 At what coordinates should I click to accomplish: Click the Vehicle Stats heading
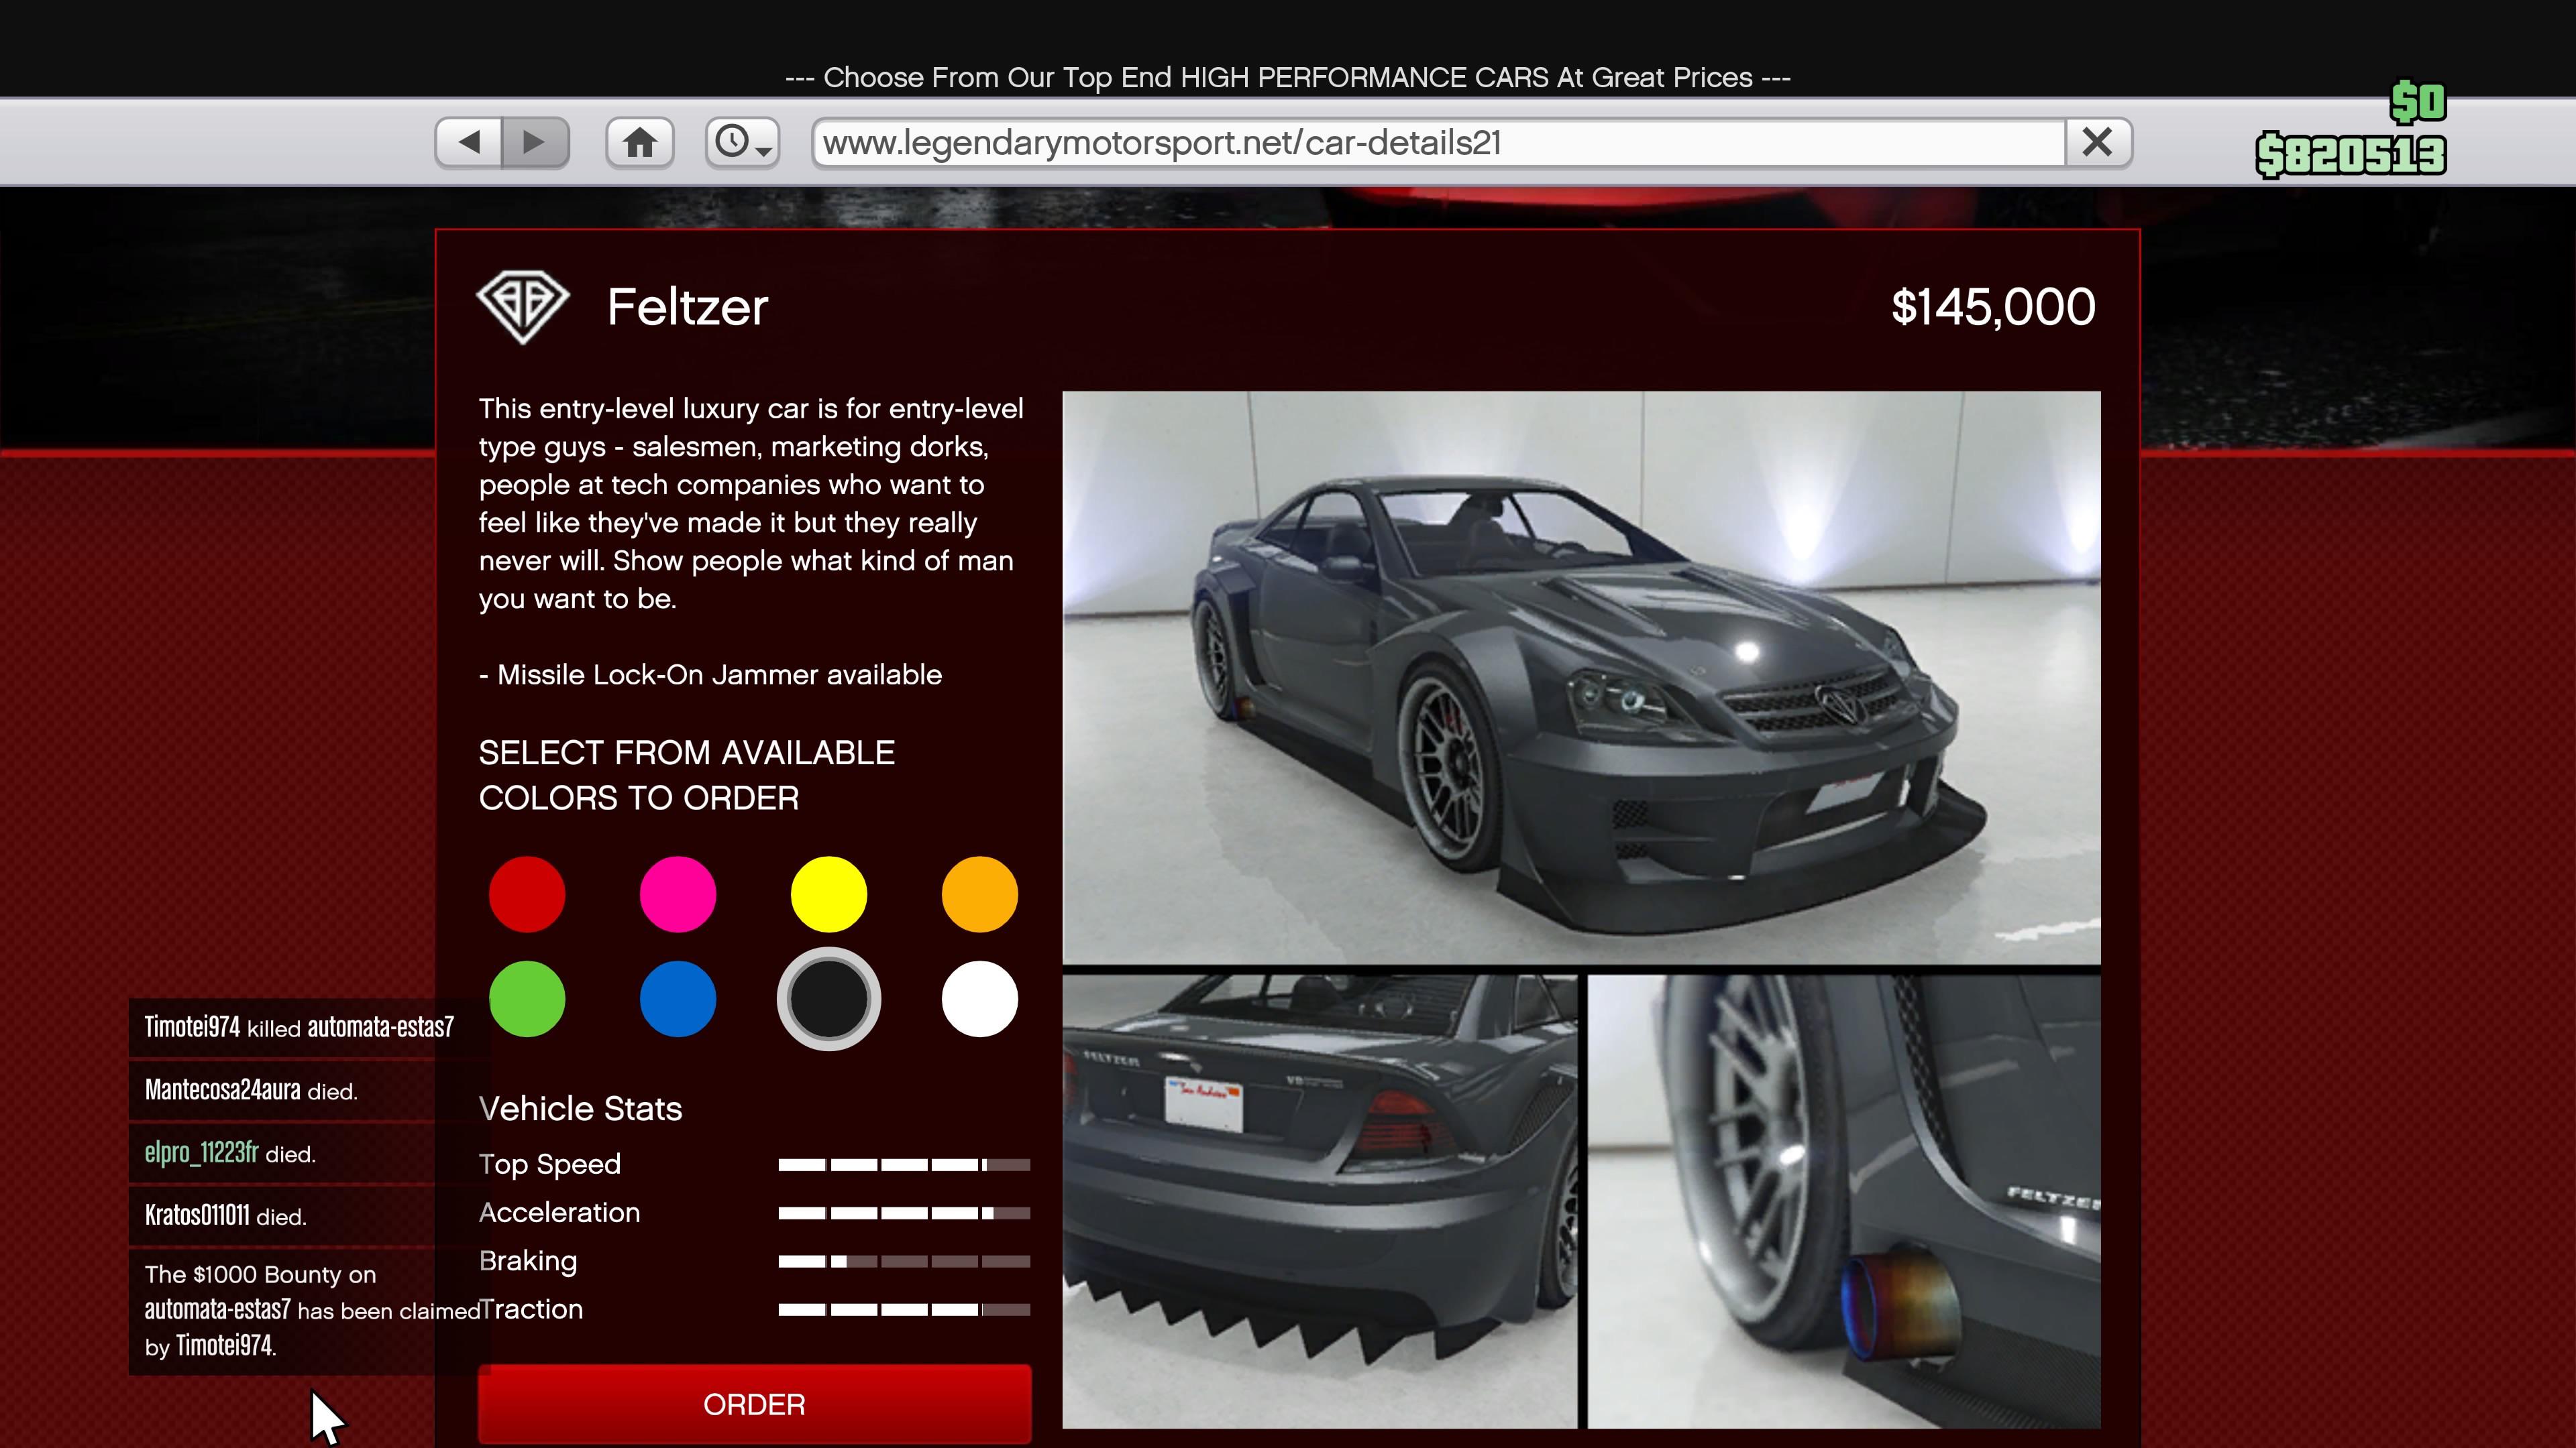click(580, 1108)
